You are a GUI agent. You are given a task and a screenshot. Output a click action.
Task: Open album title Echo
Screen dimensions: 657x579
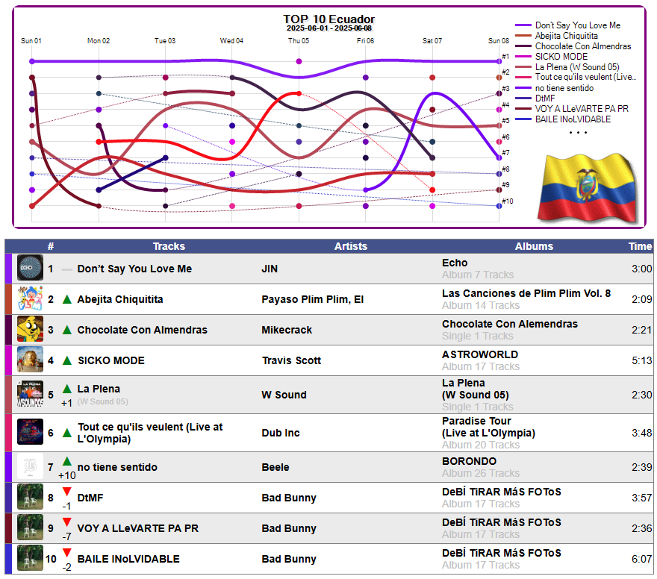[x=455, y=263]
